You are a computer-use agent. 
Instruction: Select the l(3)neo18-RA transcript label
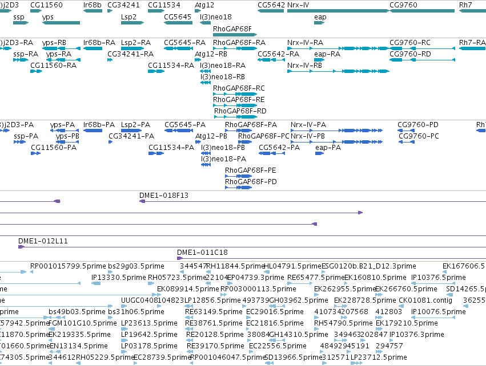pyautogui.click(x=223, y=66)
